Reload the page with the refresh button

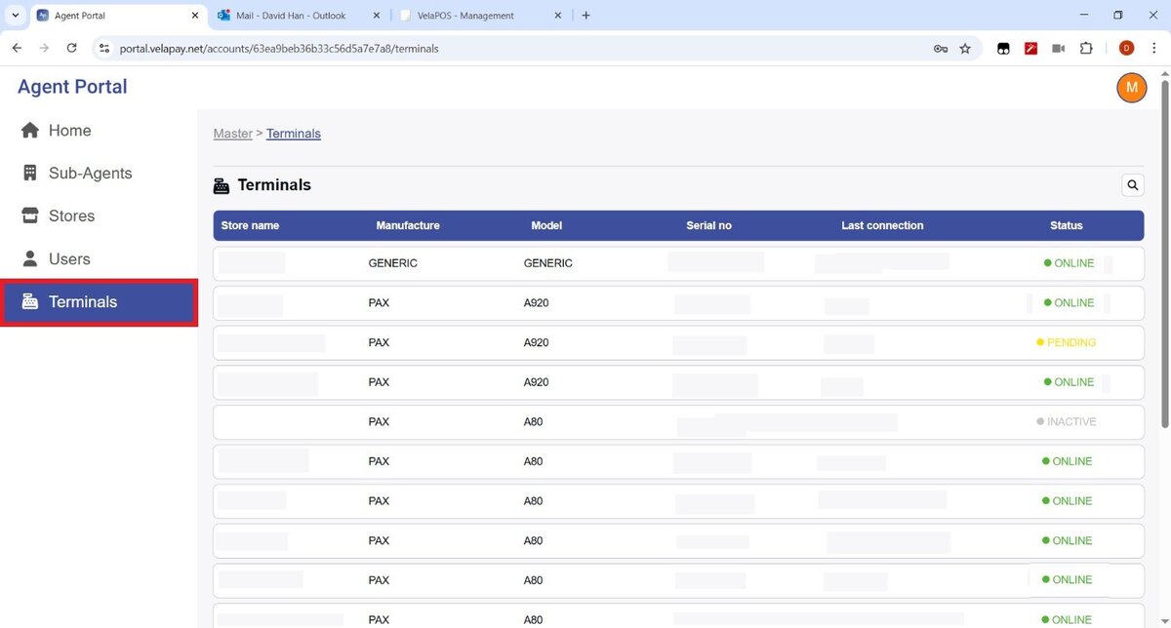pos(71,48)
